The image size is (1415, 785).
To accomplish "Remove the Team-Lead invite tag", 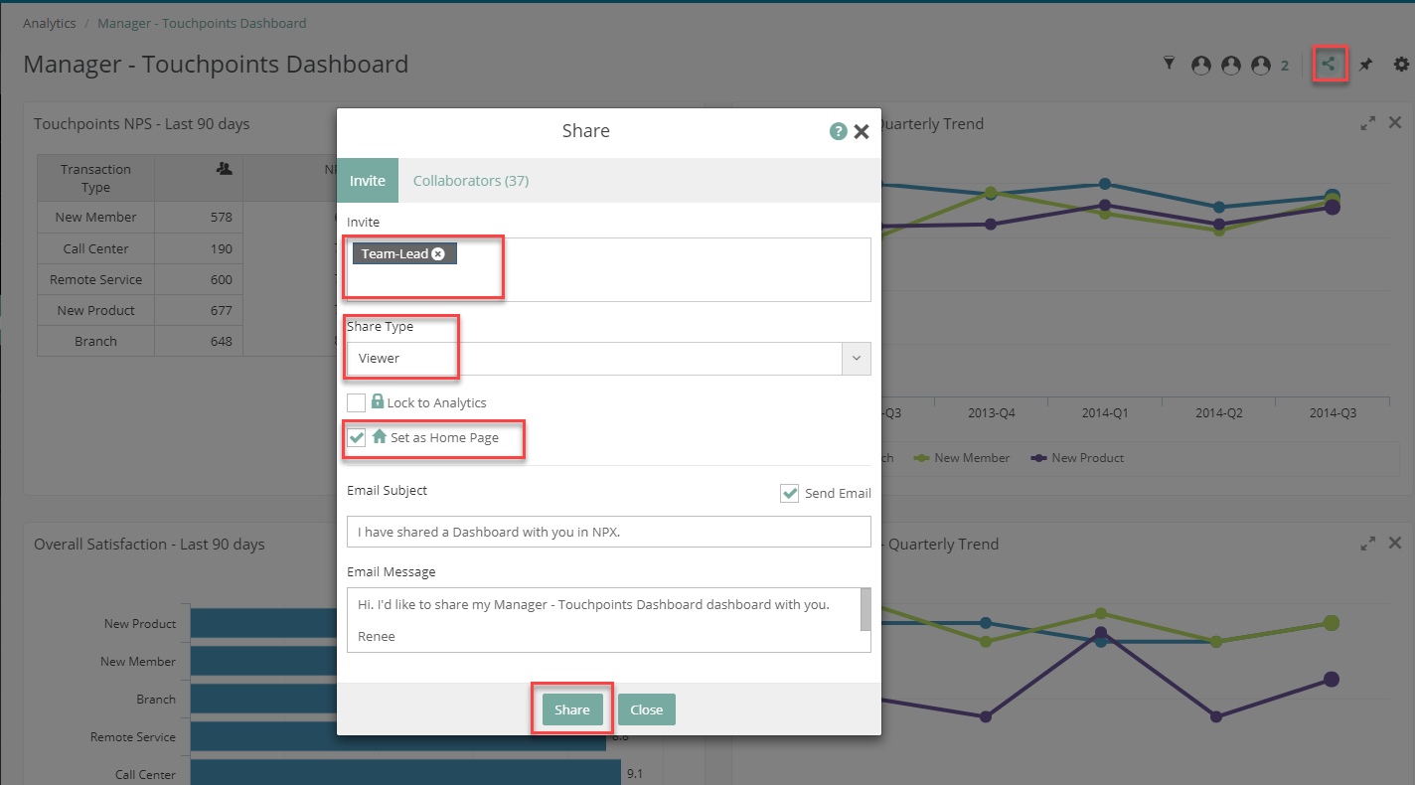I will pyautogui.click(x=438, y=254).
